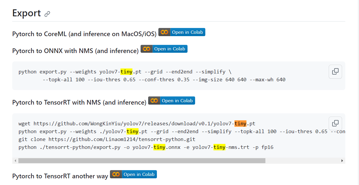Click the 'git clone' tensorrt-python line

click(x=107, y=139)
